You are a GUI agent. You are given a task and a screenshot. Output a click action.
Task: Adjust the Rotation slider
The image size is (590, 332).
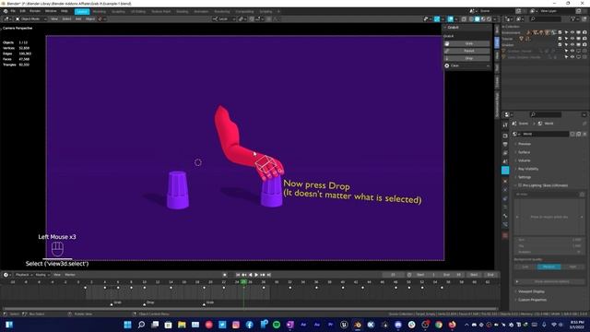tap(549, 252)
